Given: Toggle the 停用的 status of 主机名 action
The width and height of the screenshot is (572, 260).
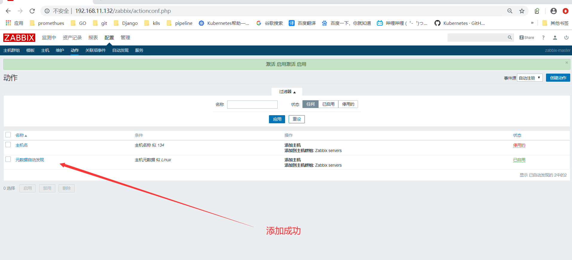Looking at the screenshot, I should pos(519,145).
